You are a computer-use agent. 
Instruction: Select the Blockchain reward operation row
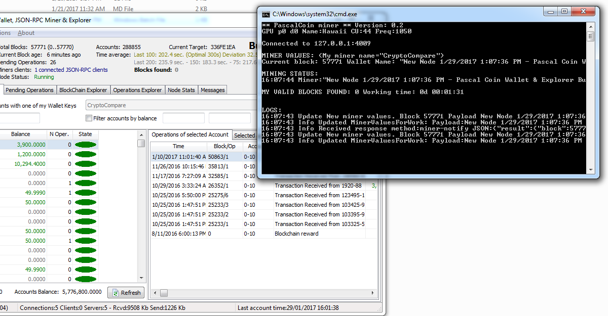[x=264, y=234]
